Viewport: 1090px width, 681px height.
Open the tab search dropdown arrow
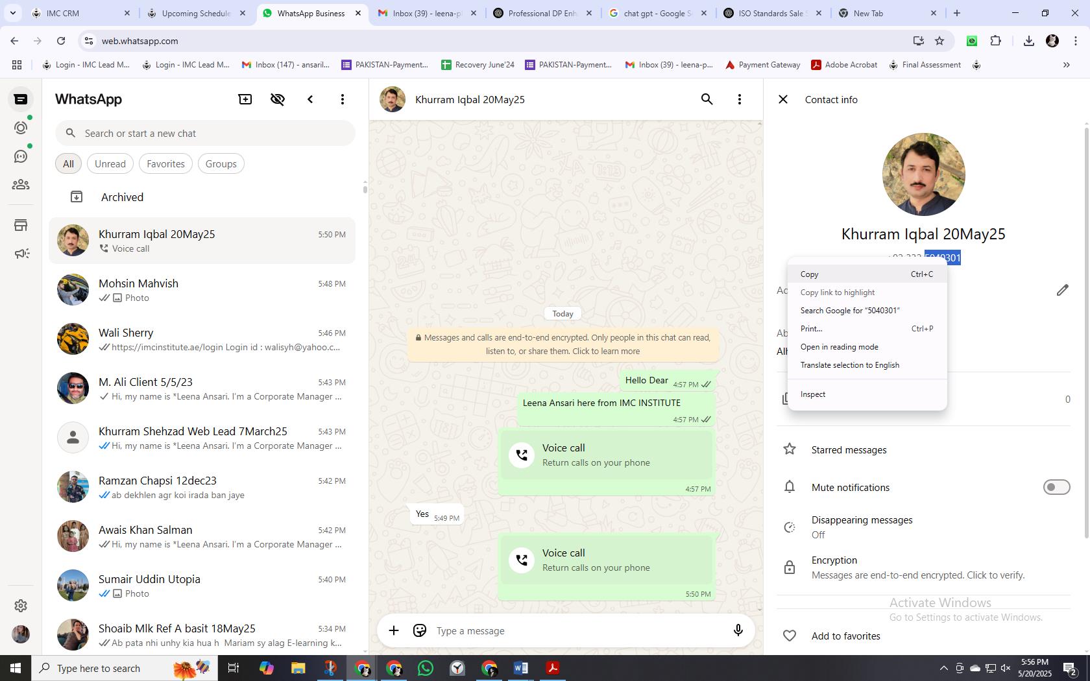pos(12,13)
